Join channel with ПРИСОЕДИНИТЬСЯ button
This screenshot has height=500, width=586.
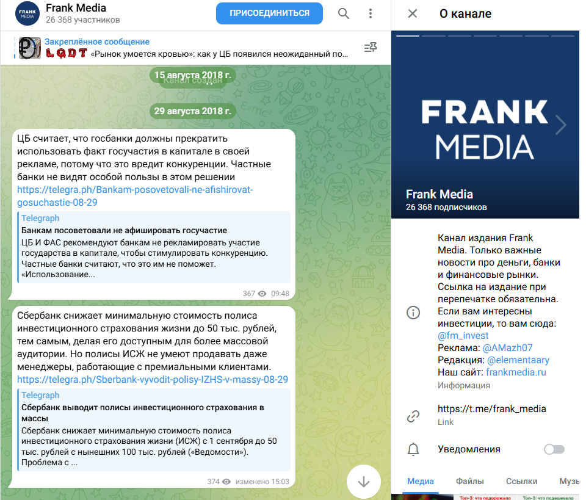click(x=269, y=13)
